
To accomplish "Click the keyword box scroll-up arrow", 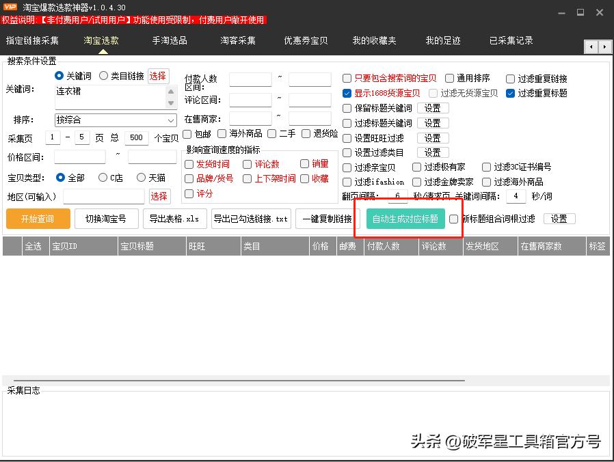I will pos(171,92).
